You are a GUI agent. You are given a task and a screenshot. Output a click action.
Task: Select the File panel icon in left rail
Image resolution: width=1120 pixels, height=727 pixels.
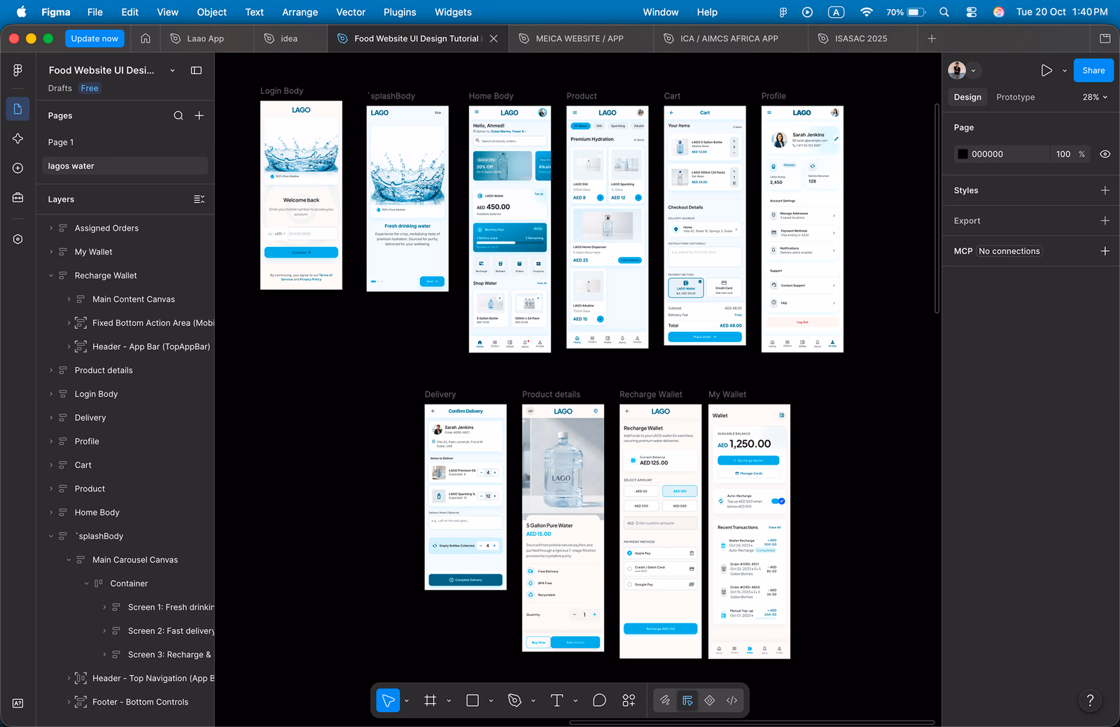[x=17, y=109]
